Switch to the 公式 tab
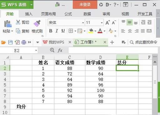The height and width of the screenshot is (115, 160). 68,14
